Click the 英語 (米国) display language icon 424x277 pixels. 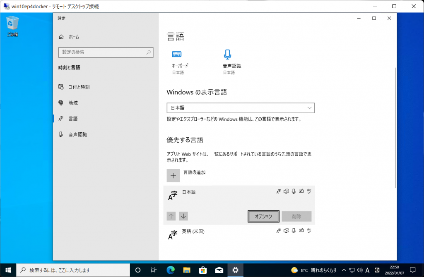click(279, 231)
